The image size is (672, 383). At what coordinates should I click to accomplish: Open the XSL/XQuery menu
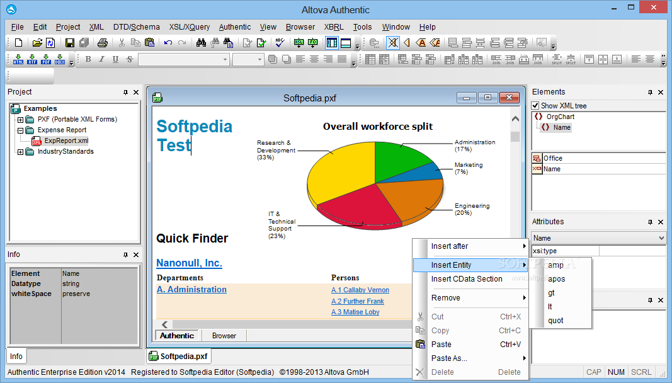coord(190,27)
